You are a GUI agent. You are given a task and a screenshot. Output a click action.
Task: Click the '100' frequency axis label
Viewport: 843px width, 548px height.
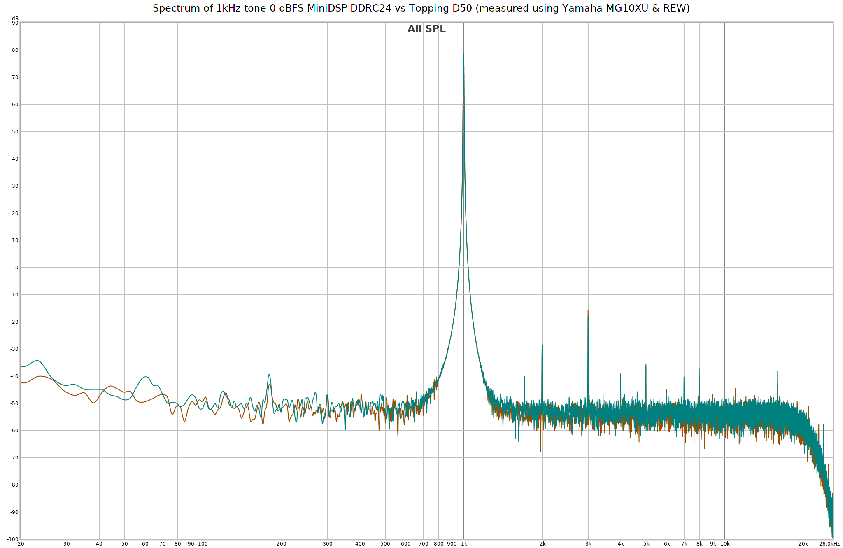[203, 544]
